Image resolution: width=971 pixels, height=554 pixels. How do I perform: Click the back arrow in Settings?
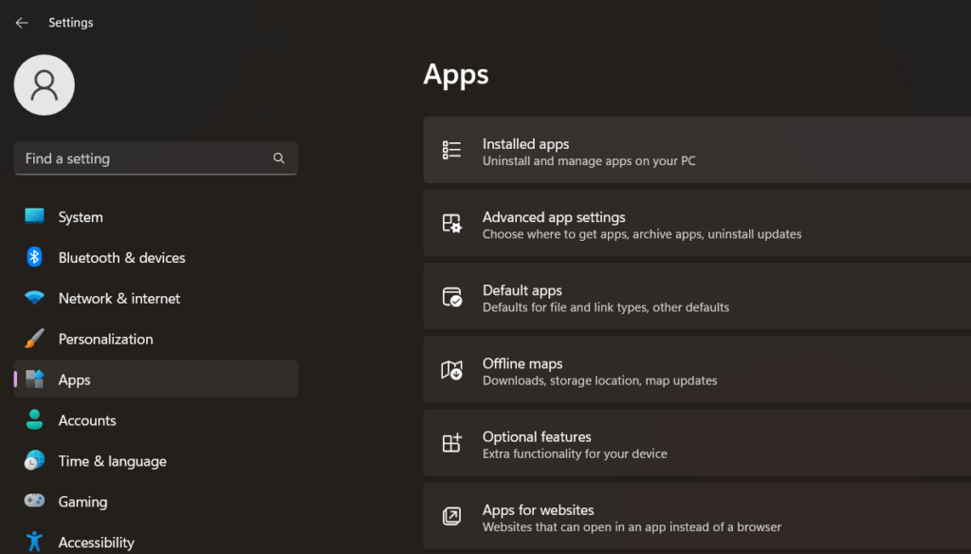[21, 23]
